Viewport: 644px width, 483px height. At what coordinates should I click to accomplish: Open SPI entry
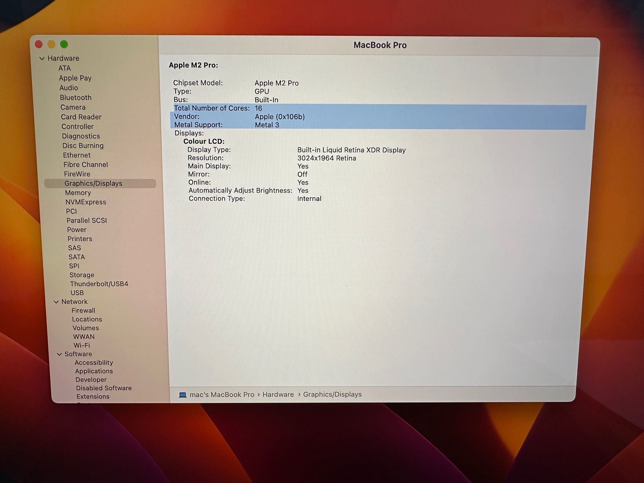tap(74, 266)
